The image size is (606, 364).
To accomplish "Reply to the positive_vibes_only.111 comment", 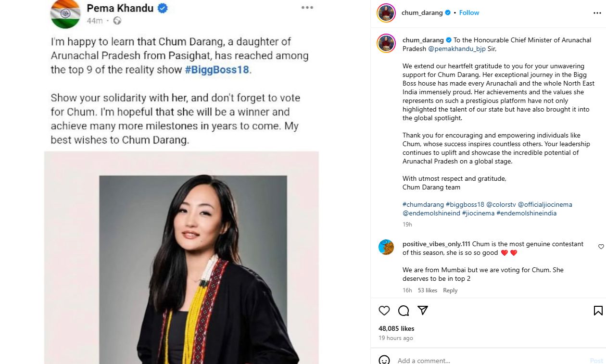I will (x=450, y=290).
